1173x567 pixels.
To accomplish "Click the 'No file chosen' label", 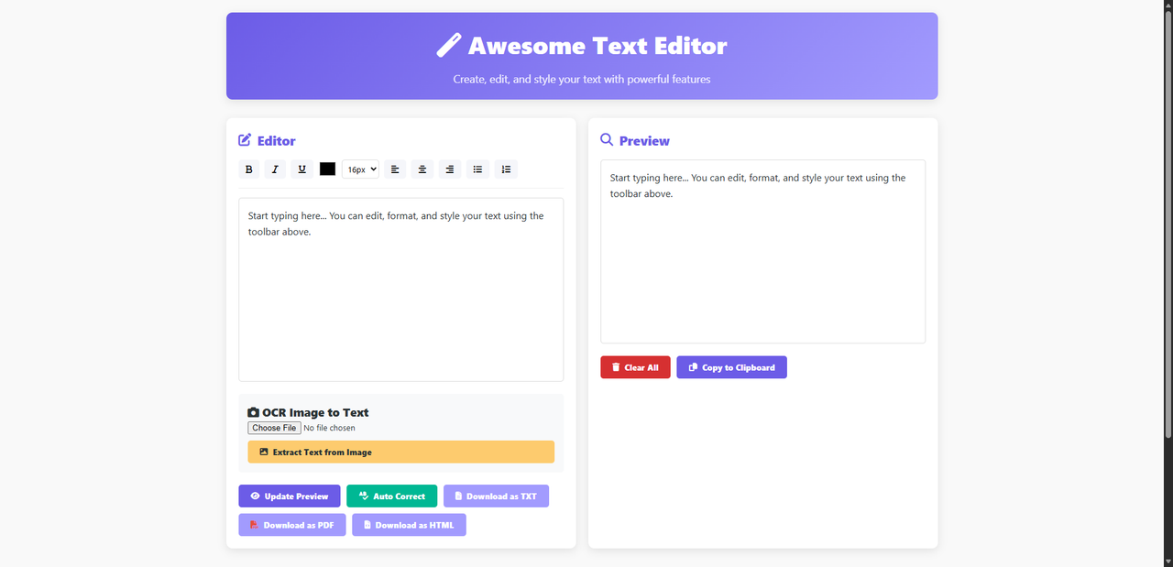I will [329, 428].
